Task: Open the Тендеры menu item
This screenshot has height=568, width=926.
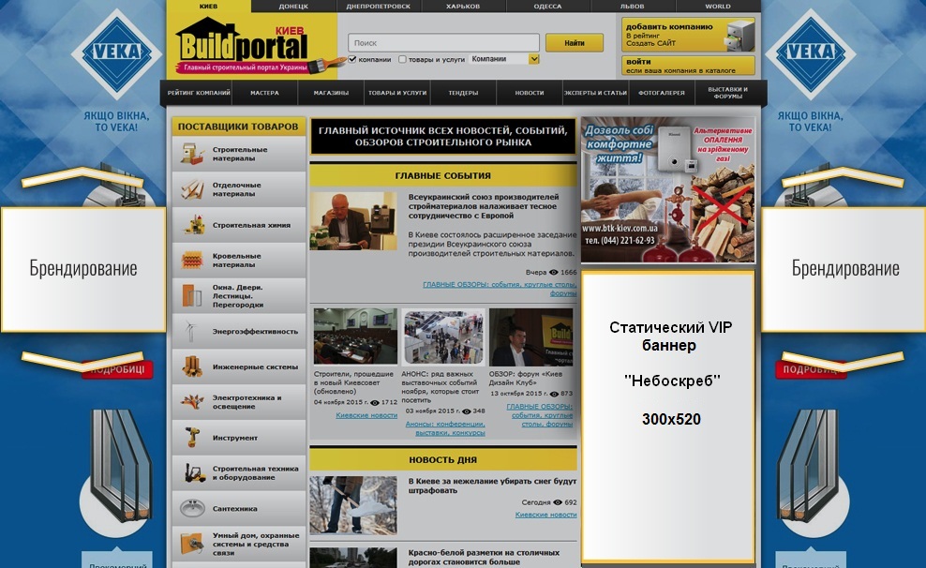Action: 463,93
